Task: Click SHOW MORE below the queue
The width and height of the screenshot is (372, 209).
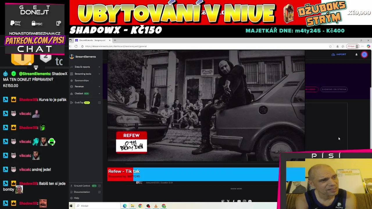Action: pos(236,189)
